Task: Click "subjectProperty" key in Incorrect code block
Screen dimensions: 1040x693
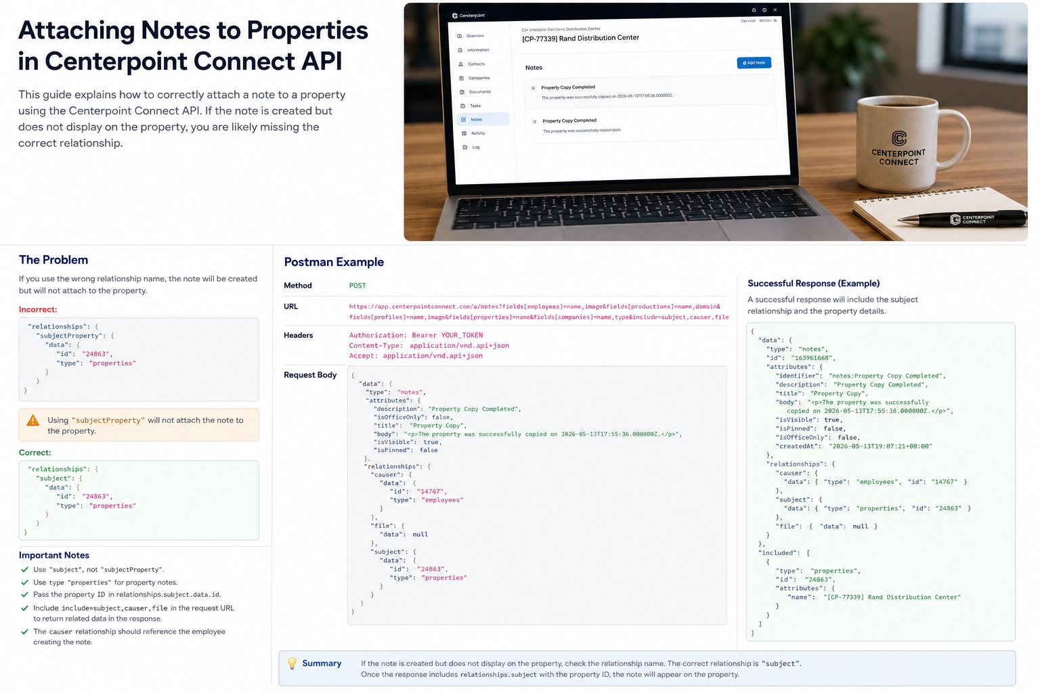Action: point(70,336)
